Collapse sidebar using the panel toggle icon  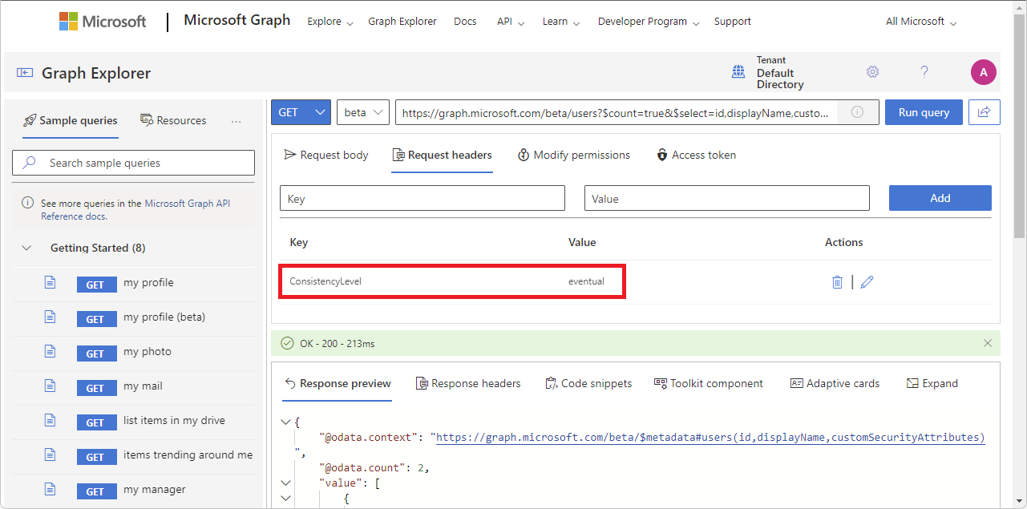pos(25,73)
